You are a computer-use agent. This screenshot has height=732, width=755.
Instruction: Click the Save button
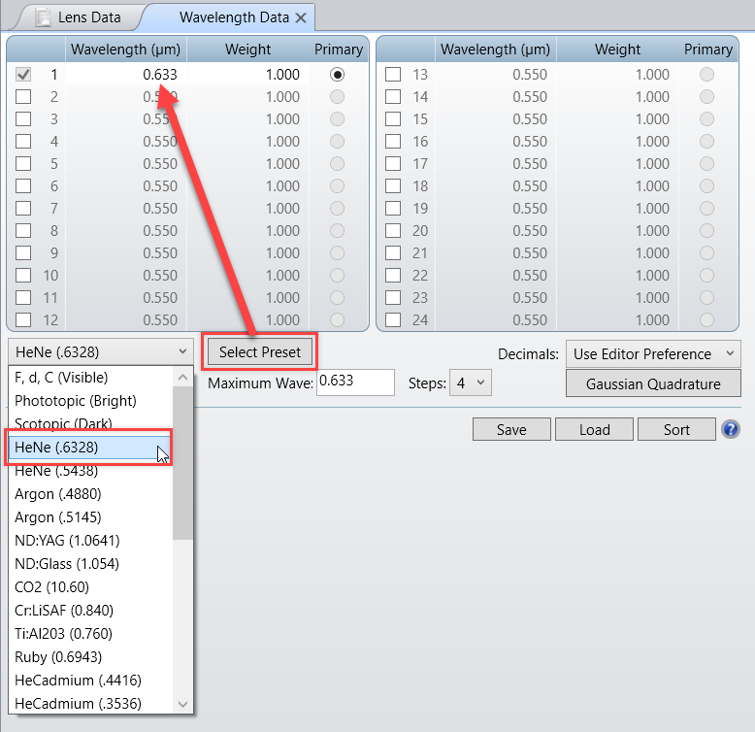click(511, 429)
